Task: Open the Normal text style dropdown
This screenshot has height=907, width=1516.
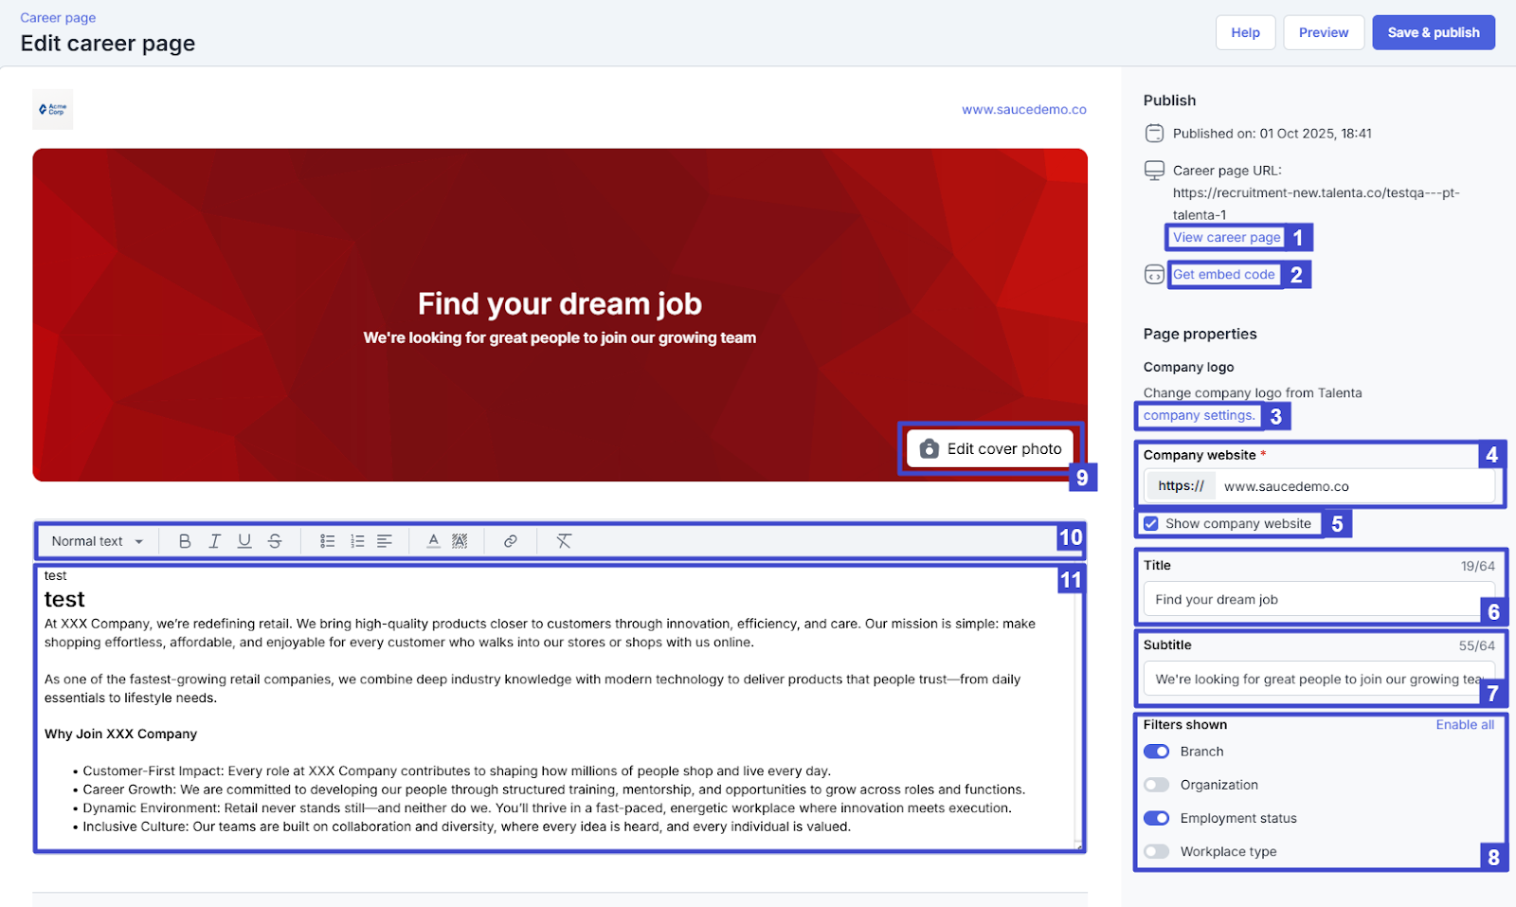Action: point(98,541)
